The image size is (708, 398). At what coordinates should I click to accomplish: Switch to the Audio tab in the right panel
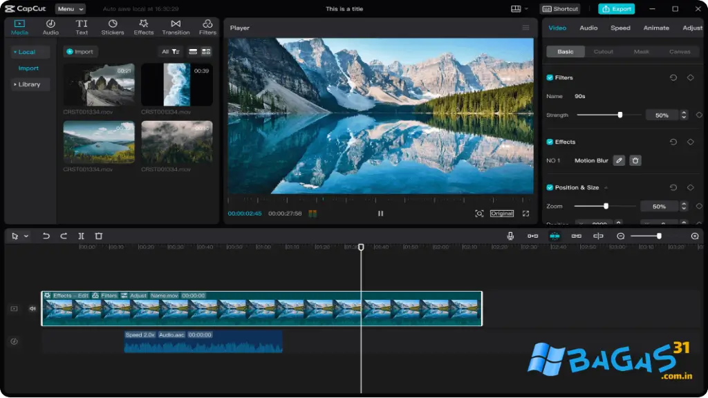[588, 28]
